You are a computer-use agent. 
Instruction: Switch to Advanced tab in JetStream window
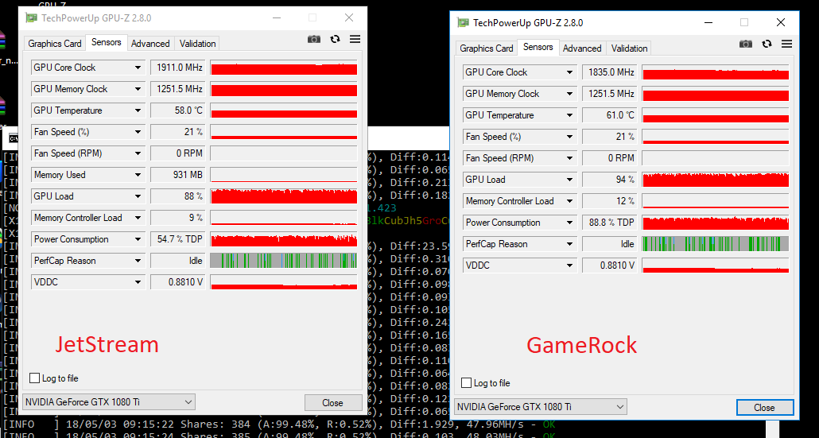point(150,44)
